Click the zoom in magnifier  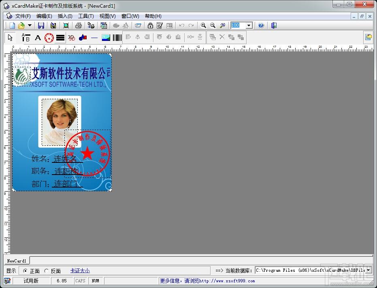coord(203,26)
